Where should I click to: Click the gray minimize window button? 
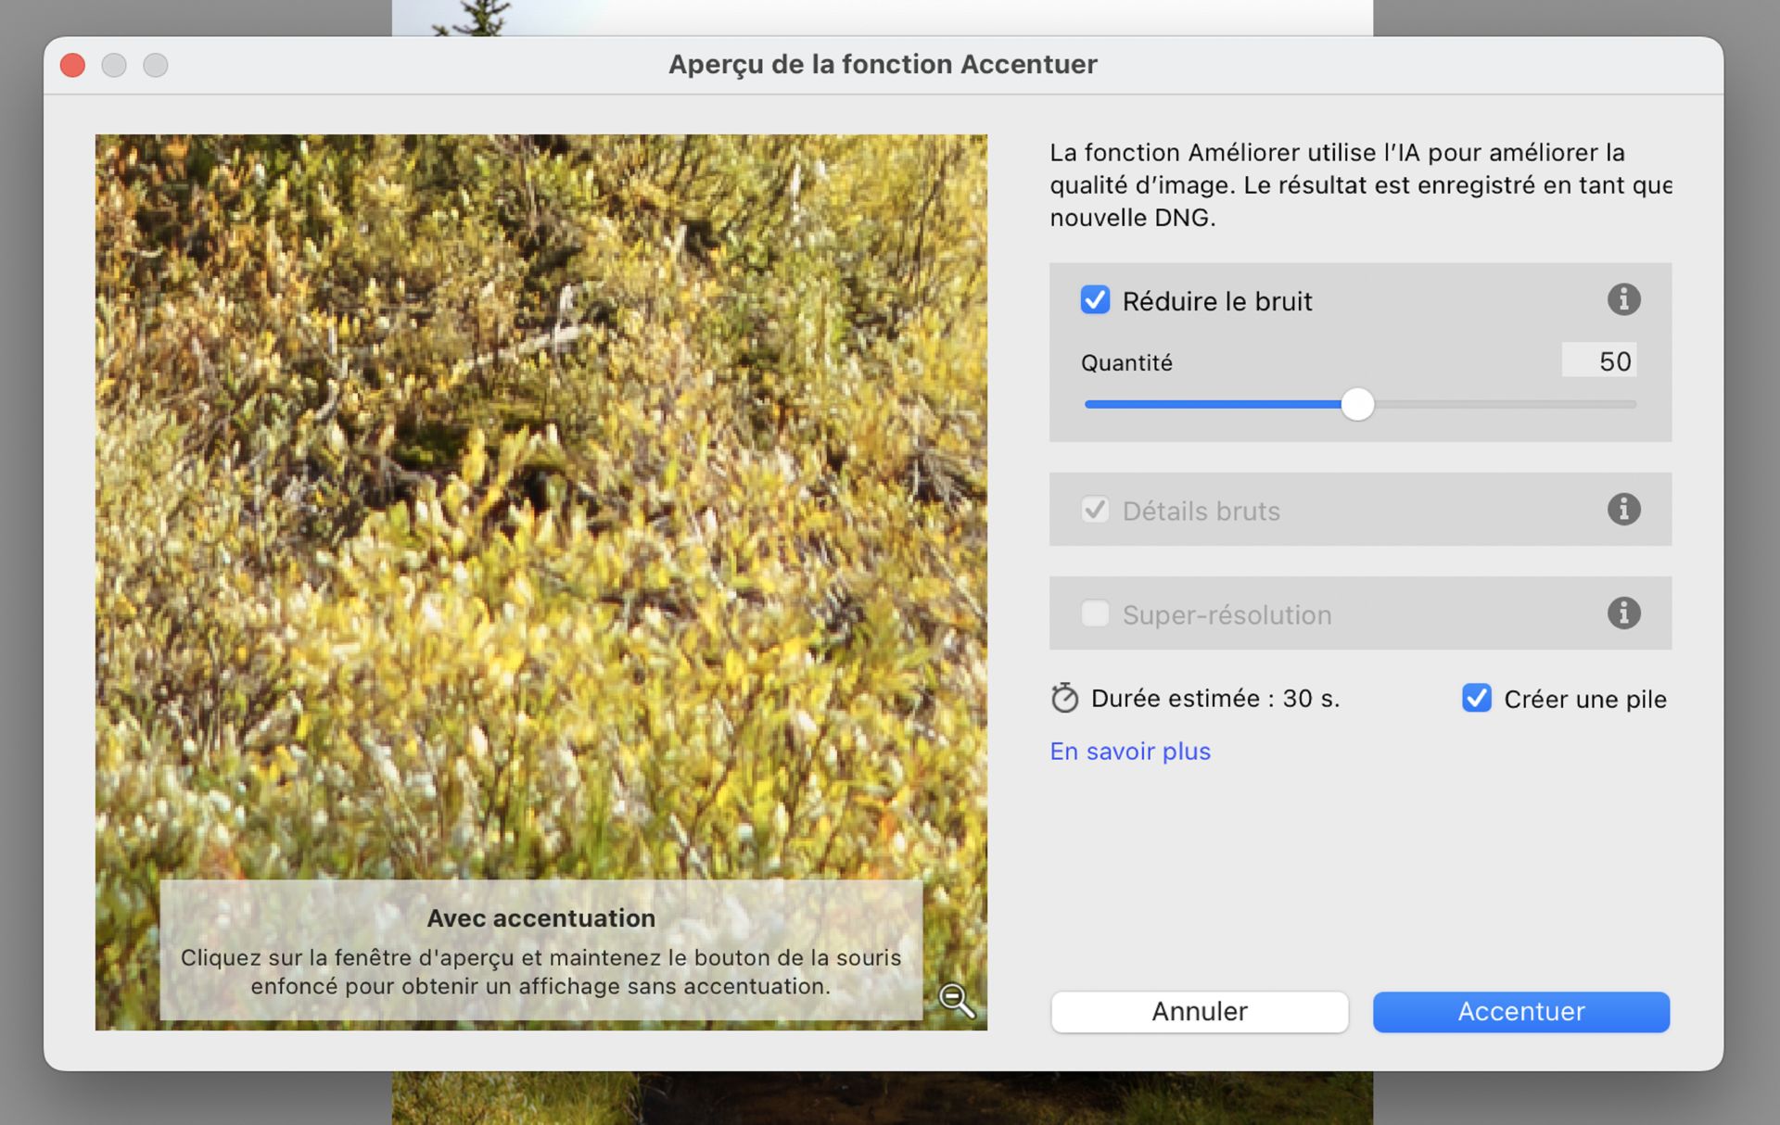click(x=114, y=65)
